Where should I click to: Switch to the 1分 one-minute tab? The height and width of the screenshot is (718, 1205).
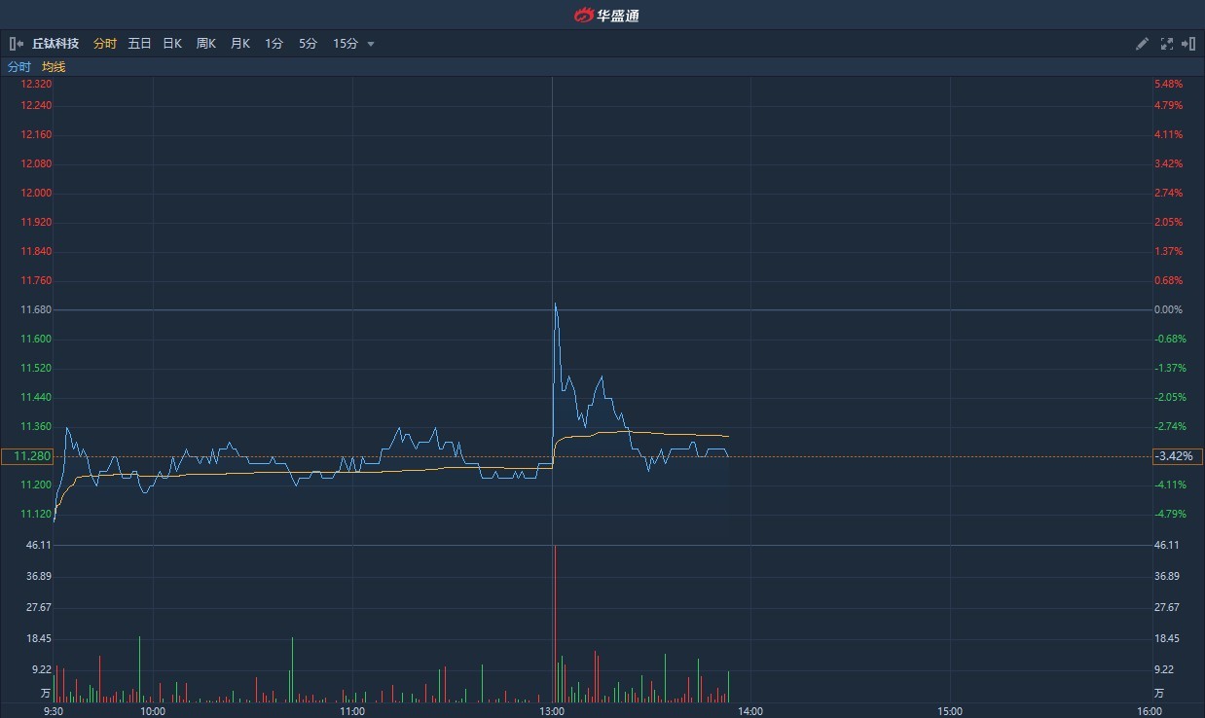point(274,44)
